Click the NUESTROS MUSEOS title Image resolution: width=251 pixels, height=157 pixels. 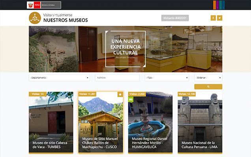66,20
